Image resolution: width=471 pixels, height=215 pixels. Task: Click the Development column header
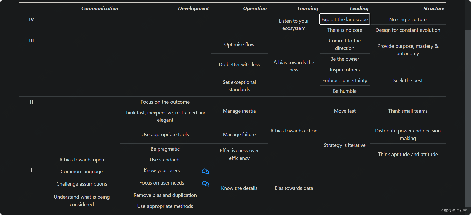pos(193,8)
